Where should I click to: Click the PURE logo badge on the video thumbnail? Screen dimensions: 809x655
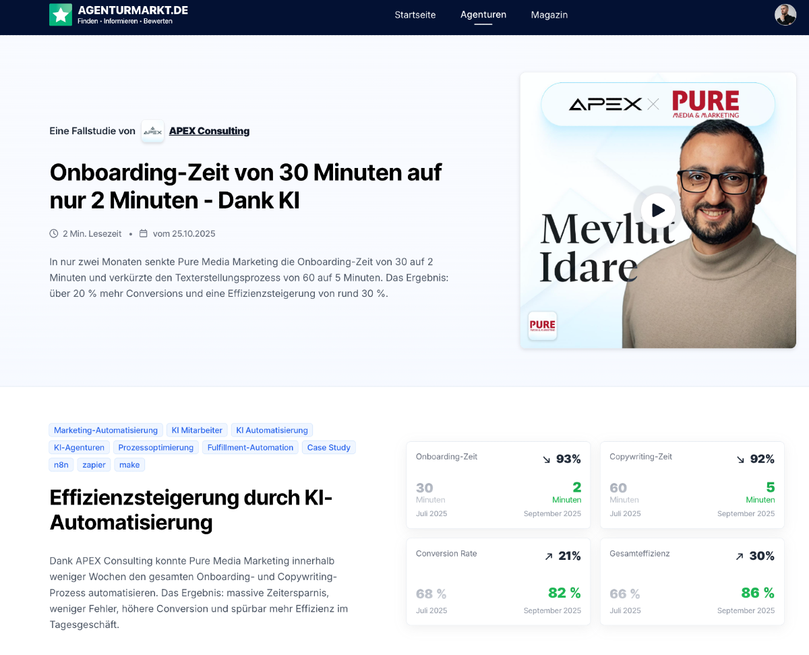click(x=543, y=325)
